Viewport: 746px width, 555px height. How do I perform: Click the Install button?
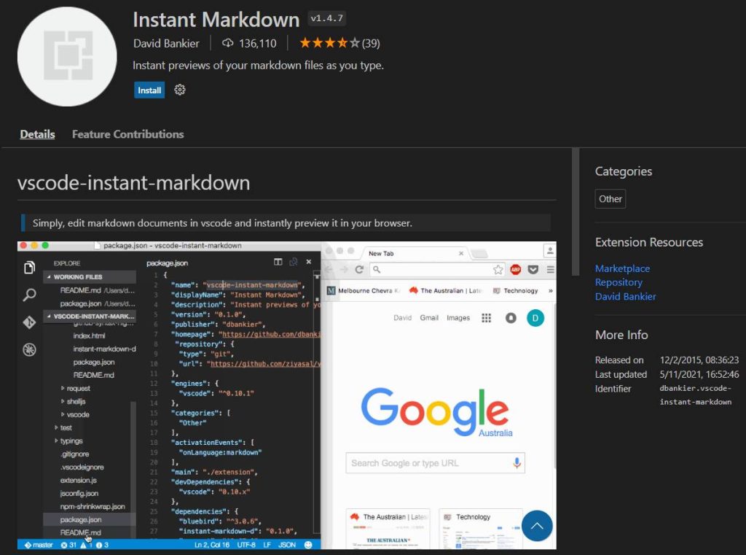[x=149, y=90]
